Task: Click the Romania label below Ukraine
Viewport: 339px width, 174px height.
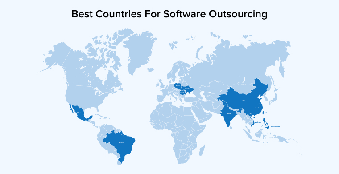Action: pos(182,93)
